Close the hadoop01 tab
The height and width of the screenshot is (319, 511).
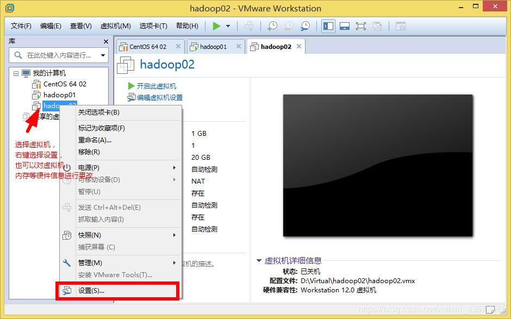(239, 46)
